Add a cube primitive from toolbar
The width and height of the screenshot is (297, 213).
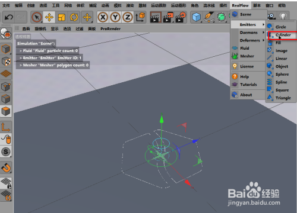pos(196,17)
